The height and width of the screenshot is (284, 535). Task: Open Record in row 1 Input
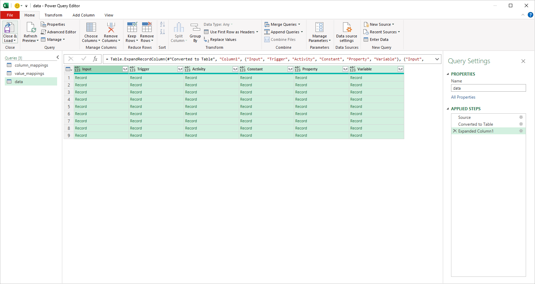click(81, 78)
